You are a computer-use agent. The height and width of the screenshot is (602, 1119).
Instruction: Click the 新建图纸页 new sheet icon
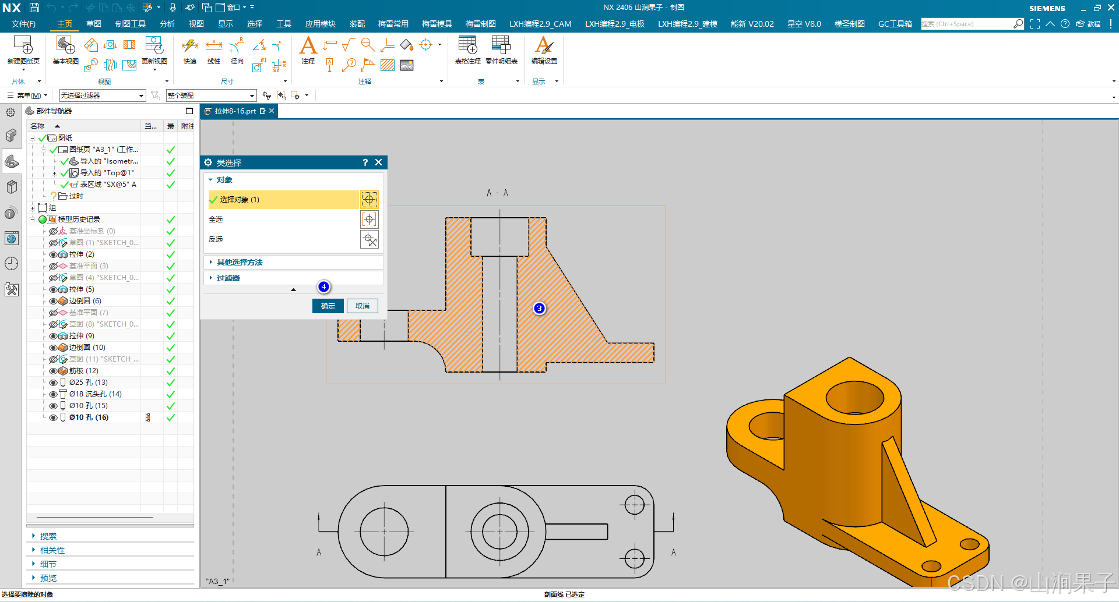point(23,45)
